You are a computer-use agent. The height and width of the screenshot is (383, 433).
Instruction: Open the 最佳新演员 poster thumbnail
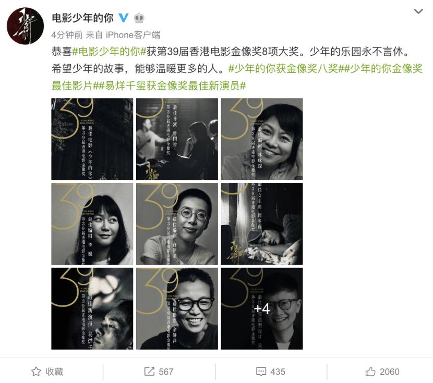pos(92,308)
